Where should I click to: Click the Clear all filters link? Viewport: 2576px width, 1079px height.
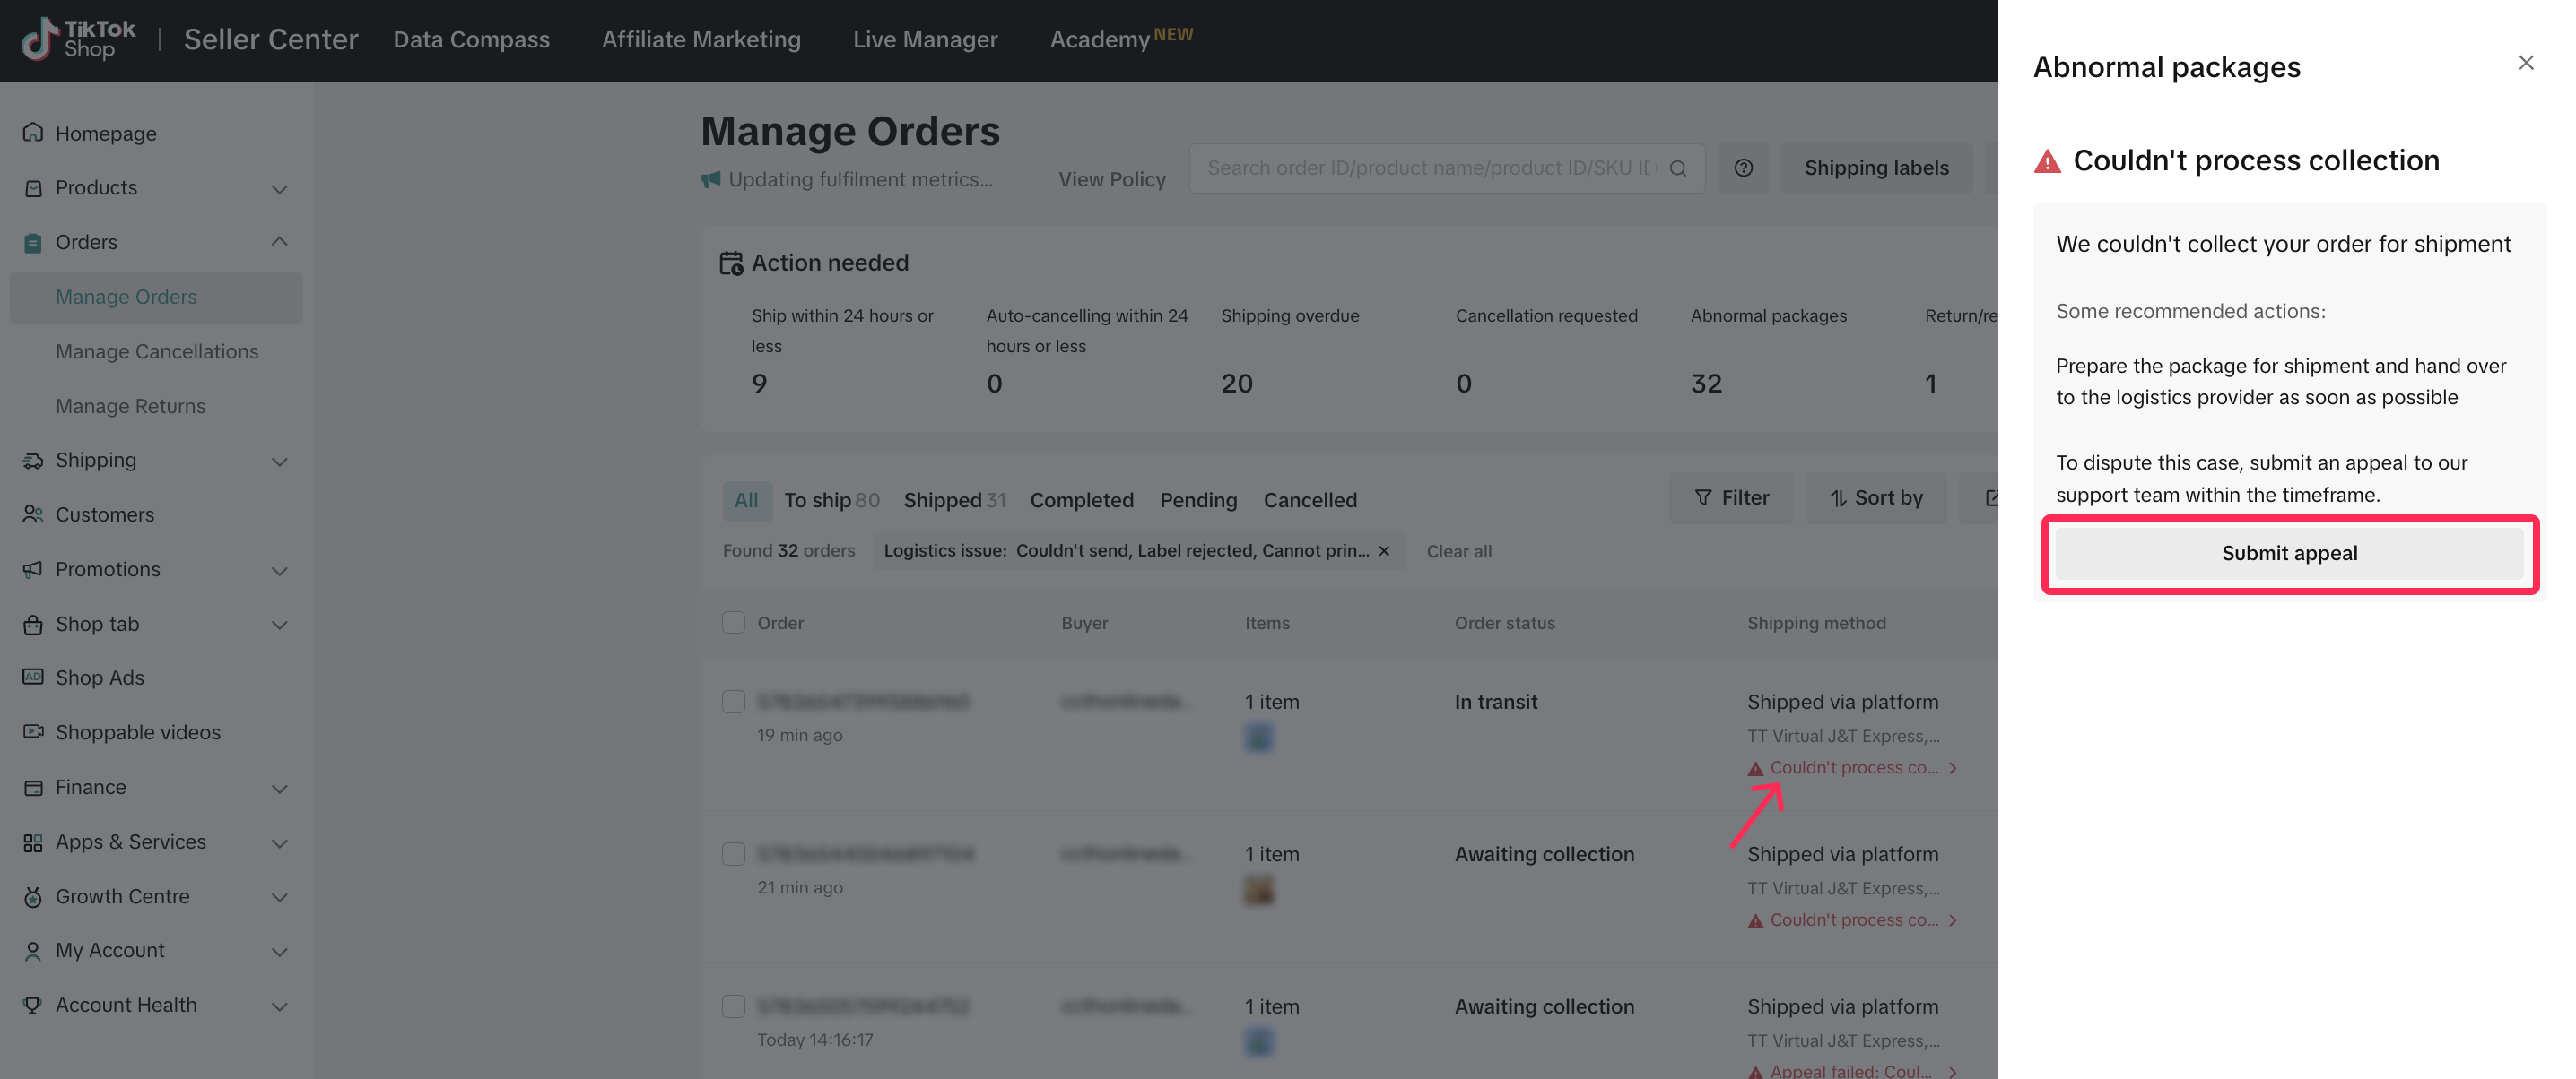tap(1458, 551)
